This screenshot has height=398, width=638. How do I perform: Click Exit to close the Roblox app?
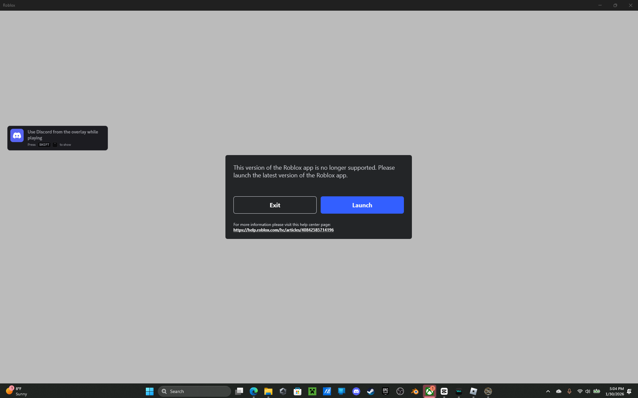tap(275, 205)
